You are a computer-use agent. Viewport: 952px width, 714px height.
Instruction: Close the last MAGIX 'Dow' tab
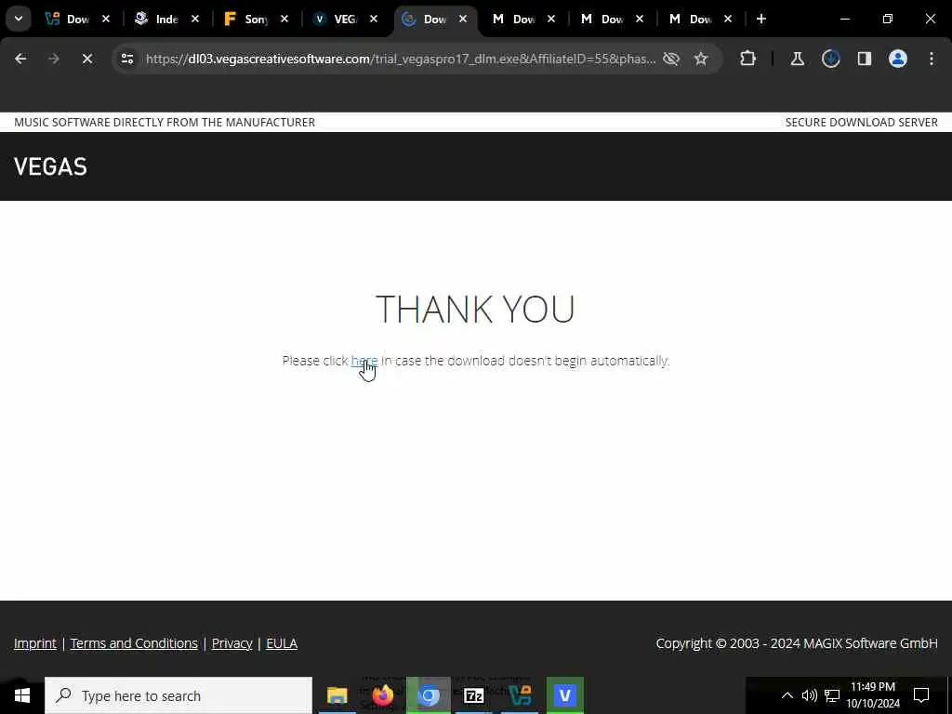pos(728,20)
